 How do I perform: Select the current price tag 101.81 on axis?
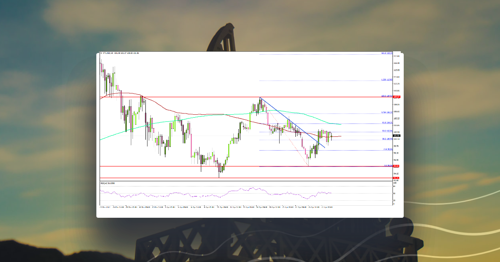(396, 136)
